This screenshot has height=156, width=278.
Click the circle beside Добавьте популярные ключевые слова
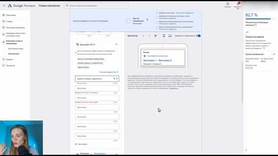(157, 17)
